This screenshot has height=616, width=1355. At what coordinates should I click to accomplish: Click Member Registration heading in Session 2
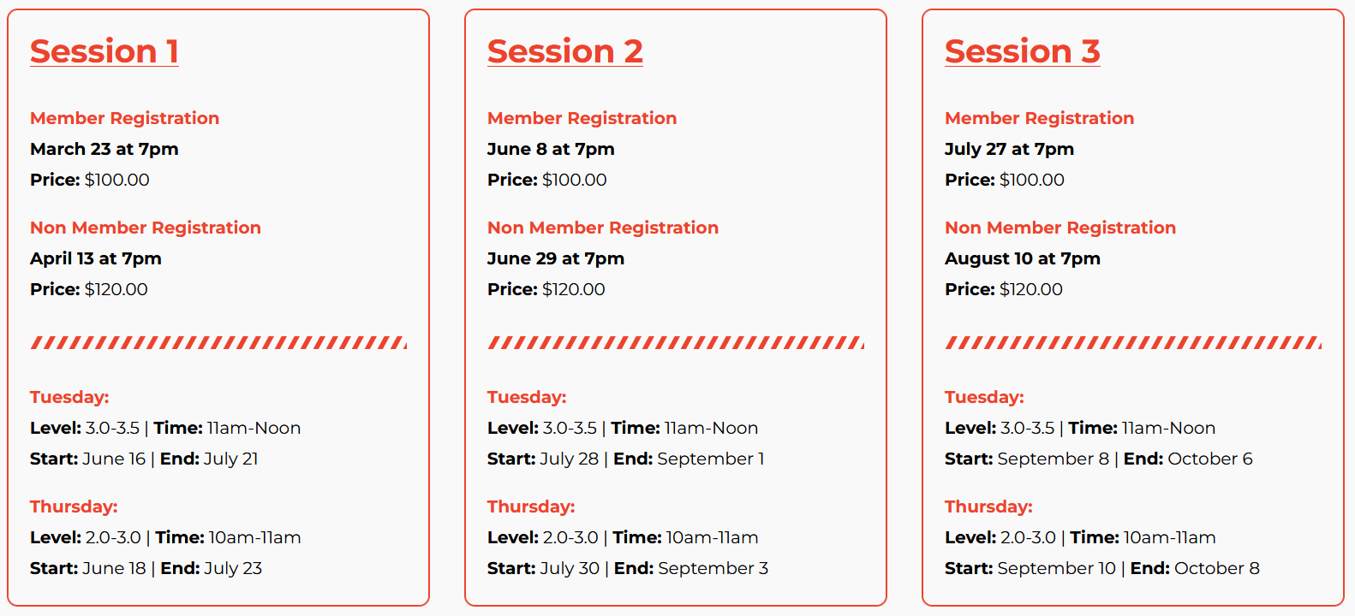tap(582, 118)
